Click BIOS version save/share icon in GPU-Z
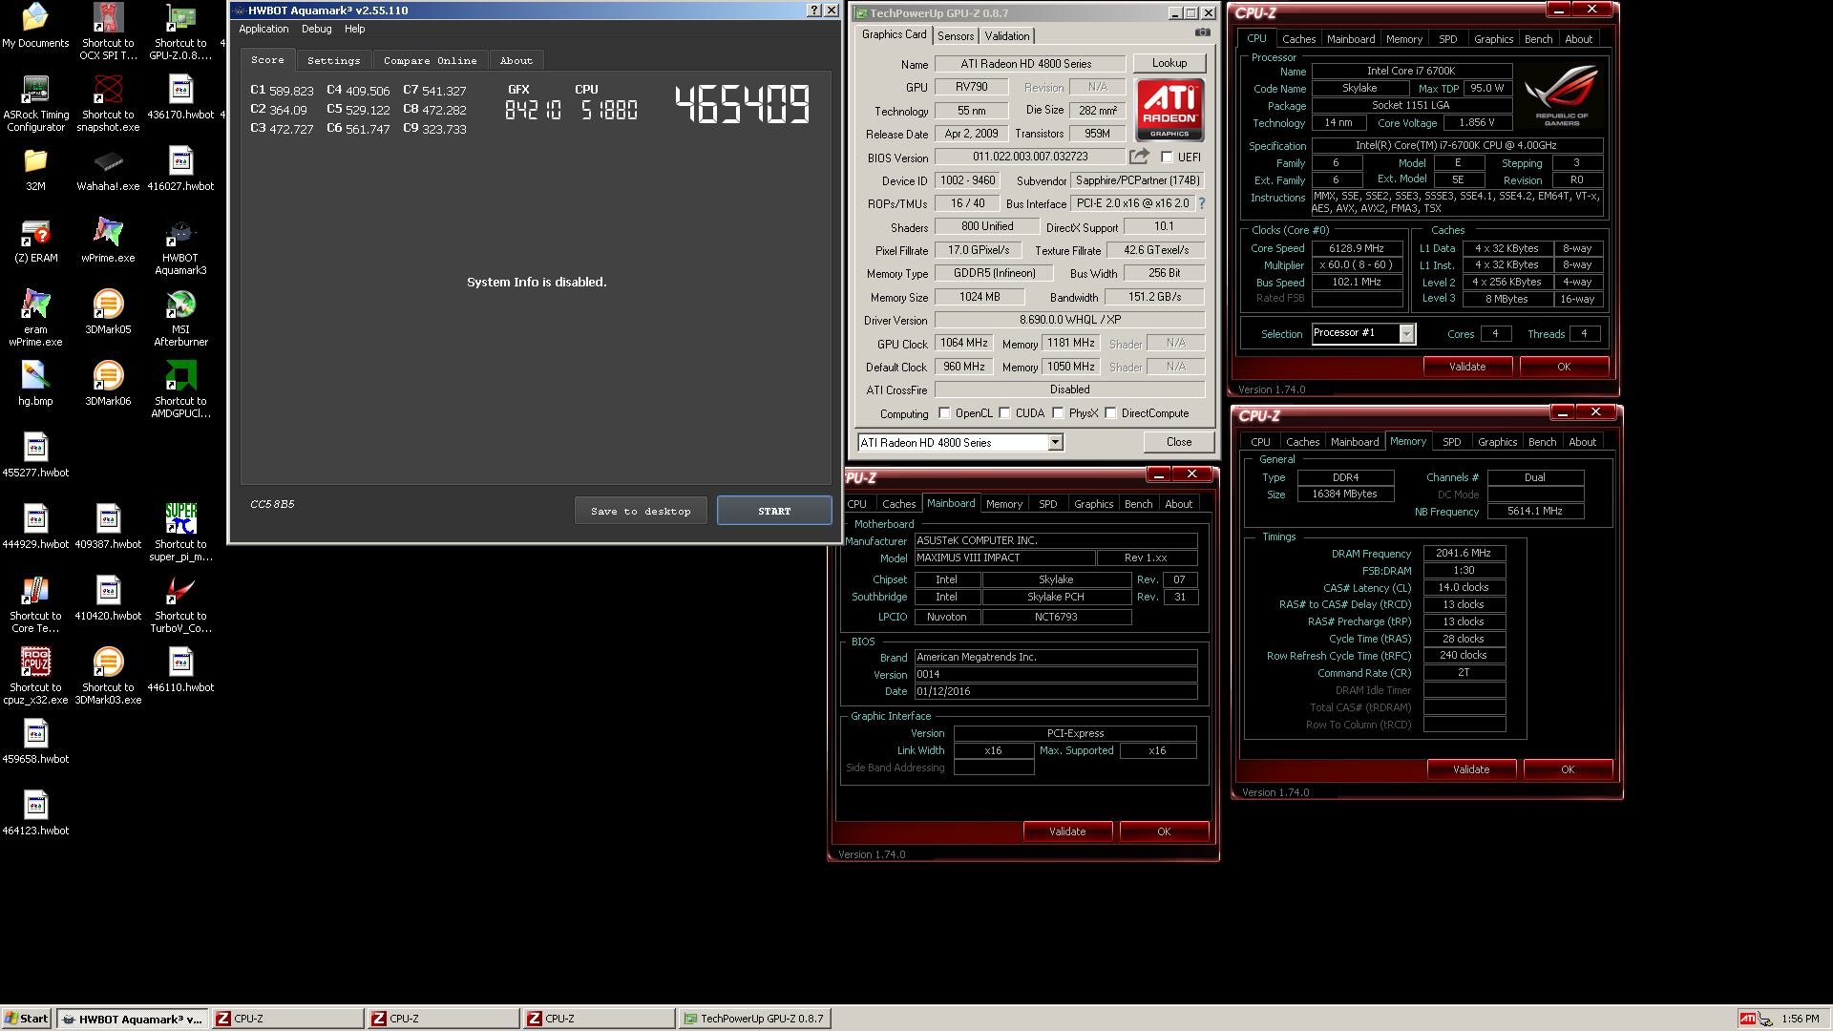1833x1031 pixels. pyautogui.click(x=1140, y=157)
